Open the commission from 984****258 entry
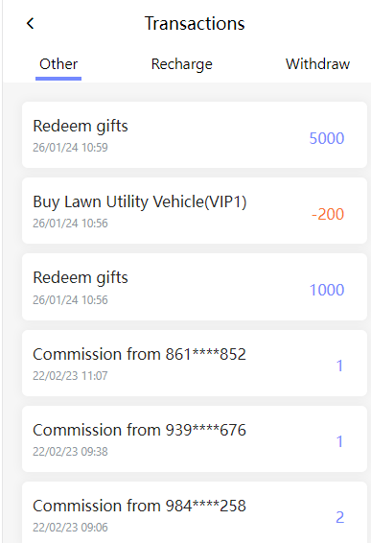The image size is (371, 543). tap(195, 512)
